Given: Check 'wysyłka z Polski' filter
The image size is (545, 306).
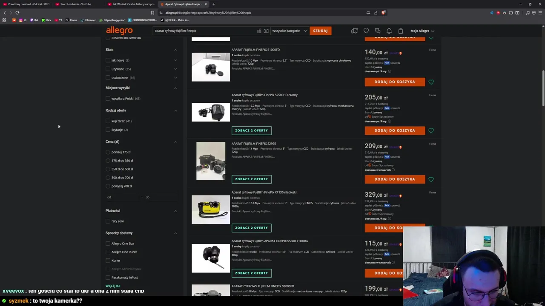Looking at the screenshot, I should pos(108,99).
